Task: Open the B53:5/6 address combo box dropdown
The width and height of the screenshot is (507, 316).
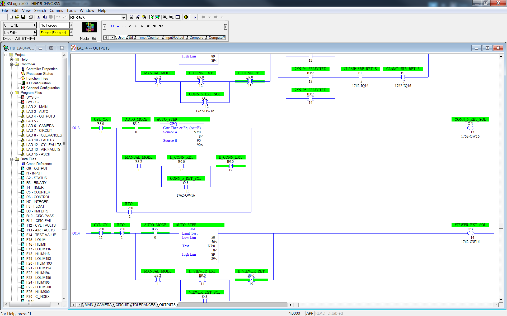Action: (x=123, y=18)
